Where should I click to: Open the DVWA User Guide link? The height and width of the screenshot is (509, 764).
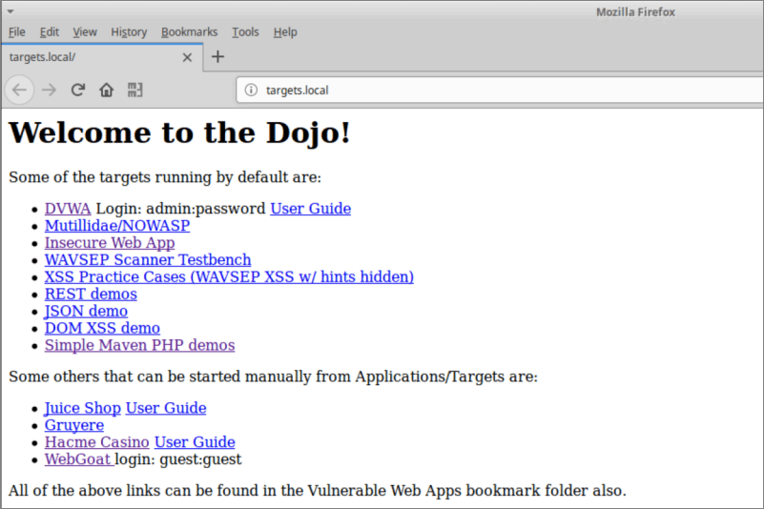point(310,209)
